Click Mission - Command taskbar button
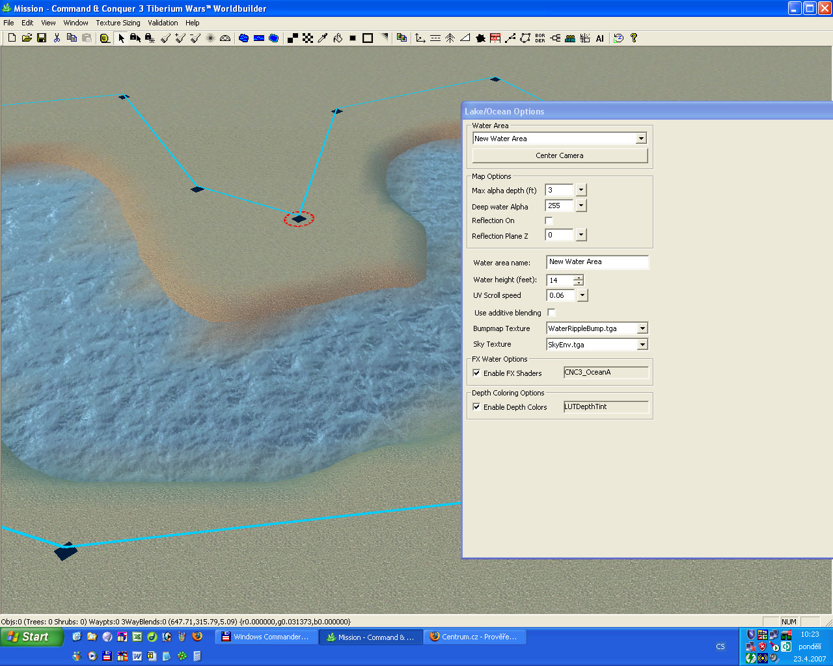Image resolution: width=833 pixels, height=666 pixels. 370,637
